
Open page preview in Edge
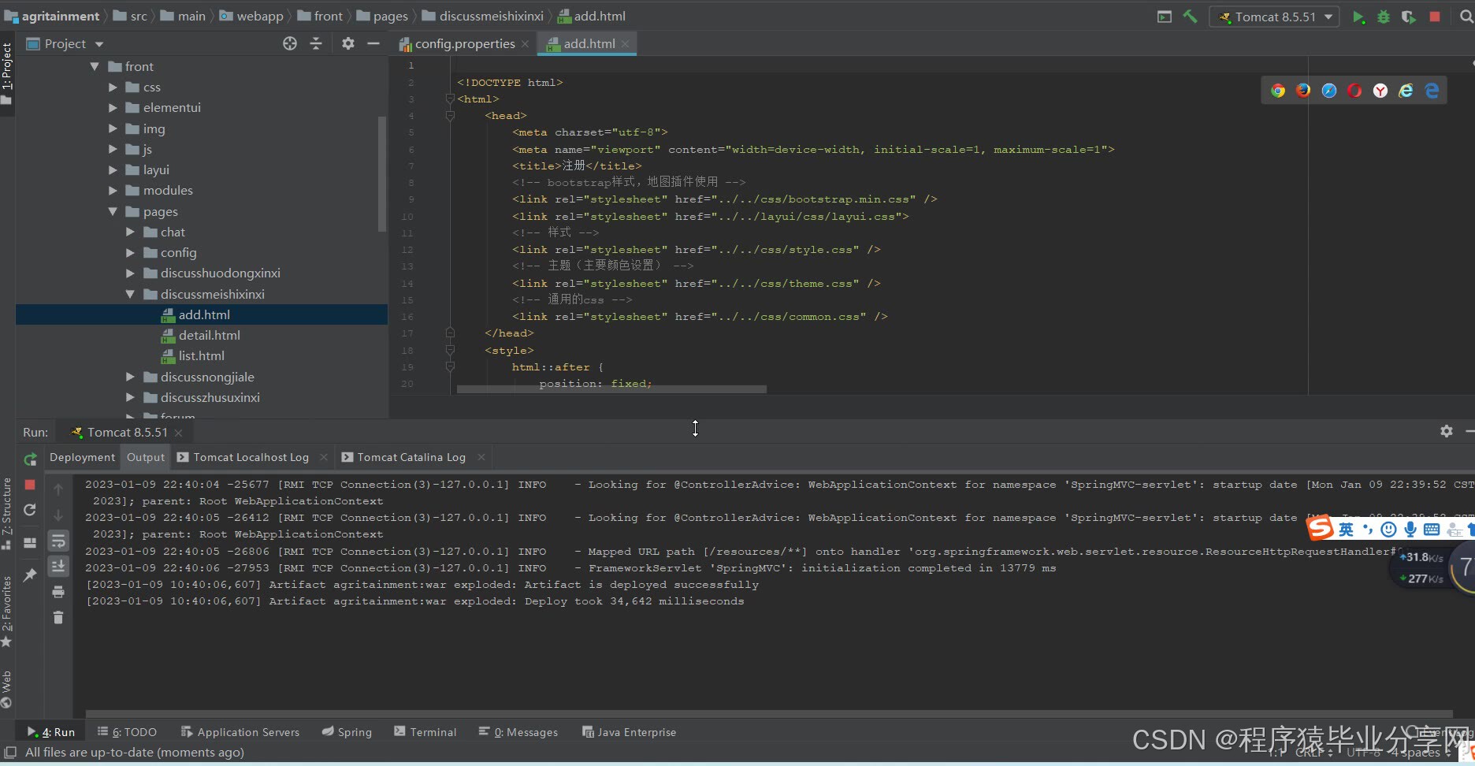click(1432, 91)
